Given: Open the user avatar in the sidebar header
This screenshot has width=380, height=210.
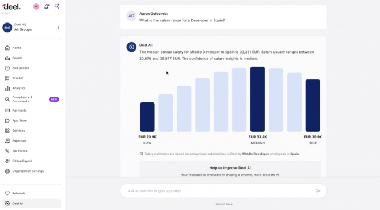Looking at the screenshot, I should (x=36, y=6).
